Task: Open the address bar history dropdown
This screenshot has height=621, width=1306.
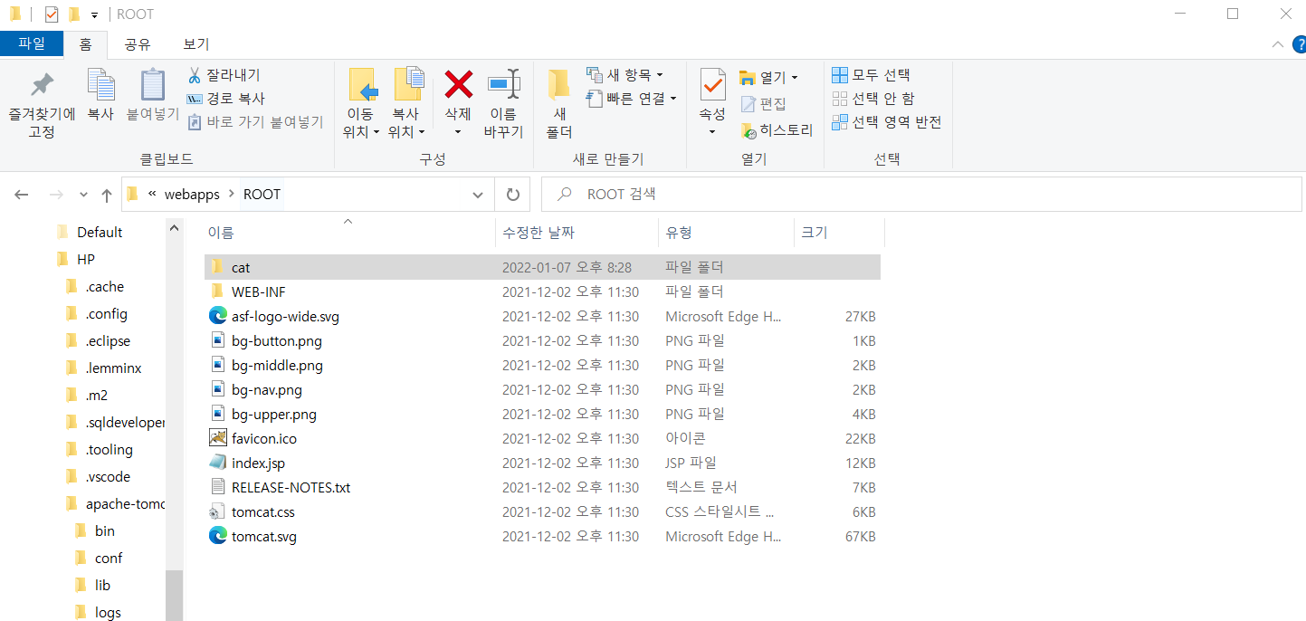Action: click(x=478, y=195)
